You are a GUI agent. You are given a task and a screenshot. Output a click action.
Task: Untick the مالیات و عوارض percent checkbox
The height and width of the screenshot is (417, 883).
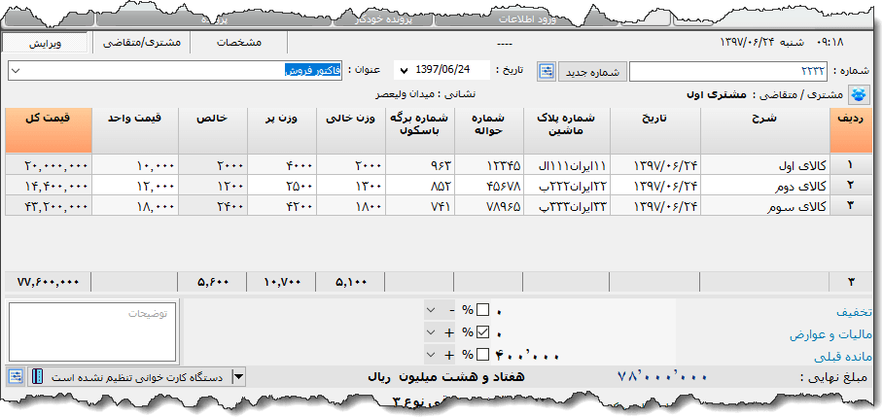pos(482,332)
